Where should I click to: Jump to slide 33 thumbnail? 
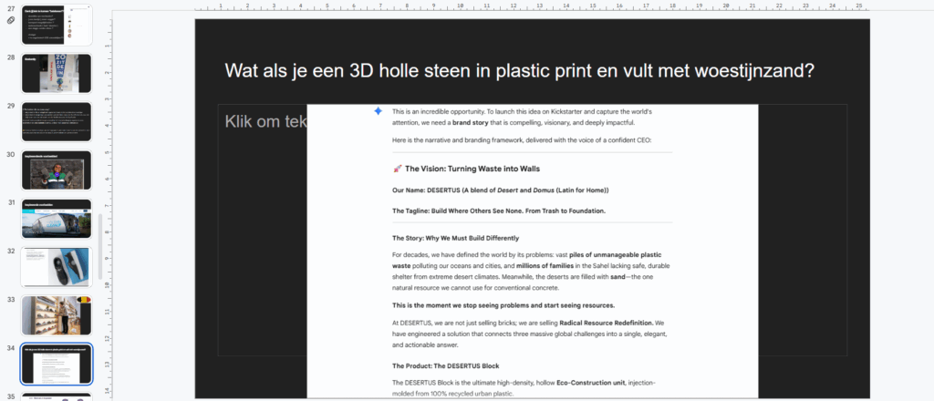pos(57,315)
